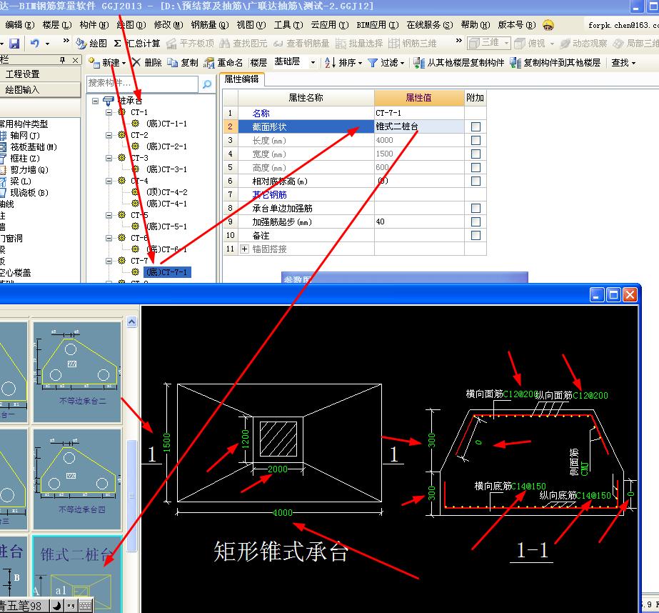659x613 pixels.
Task: Select (顶)CT-4-2 in component tree
Action: [167, 192]
